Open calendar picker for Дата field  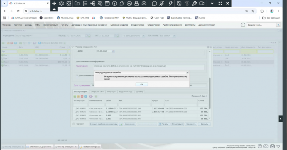pyautogui.click(x=113, y=51)
